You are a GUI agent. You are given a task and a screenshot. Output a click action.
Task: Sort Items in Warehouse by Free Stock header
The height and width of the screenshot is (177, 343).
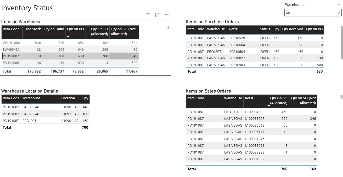coord(32,29)
